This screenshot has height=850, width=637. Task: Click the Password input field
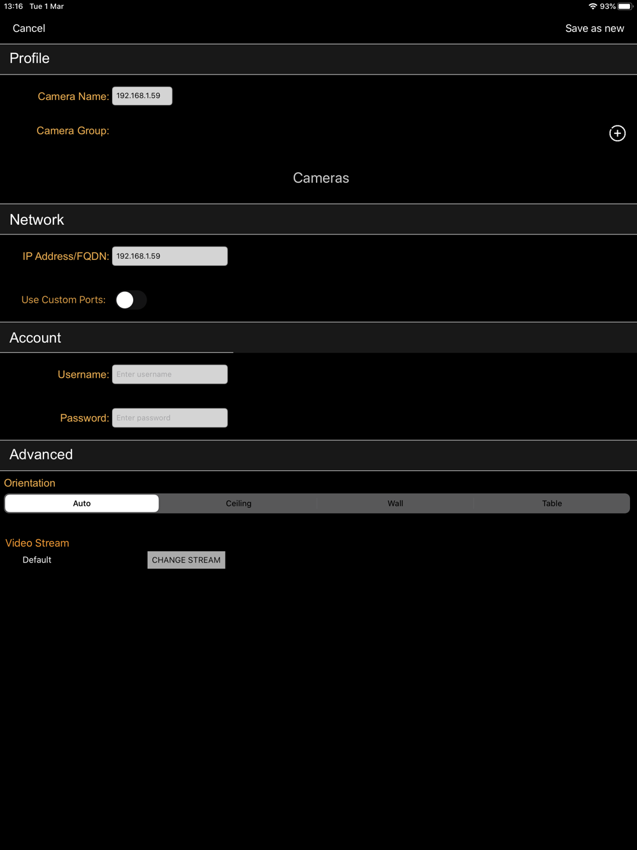pos(169,418)
